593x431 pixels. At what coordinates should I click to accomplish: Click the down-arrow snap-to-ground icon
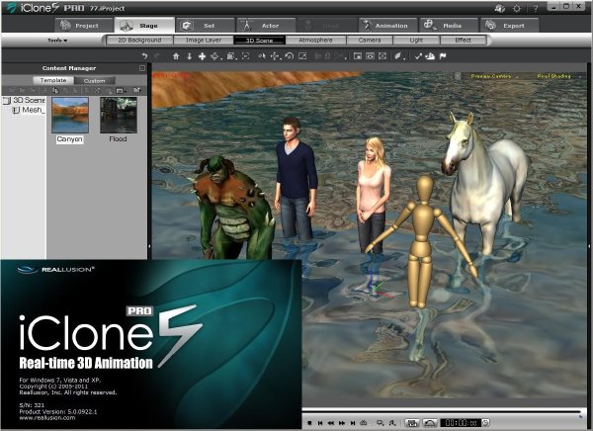click(189, 56)
